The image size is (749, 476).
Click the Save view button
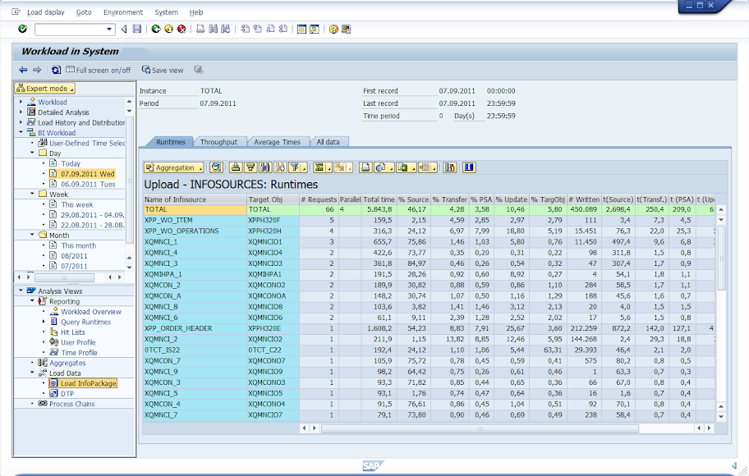[x=163, y=71]
